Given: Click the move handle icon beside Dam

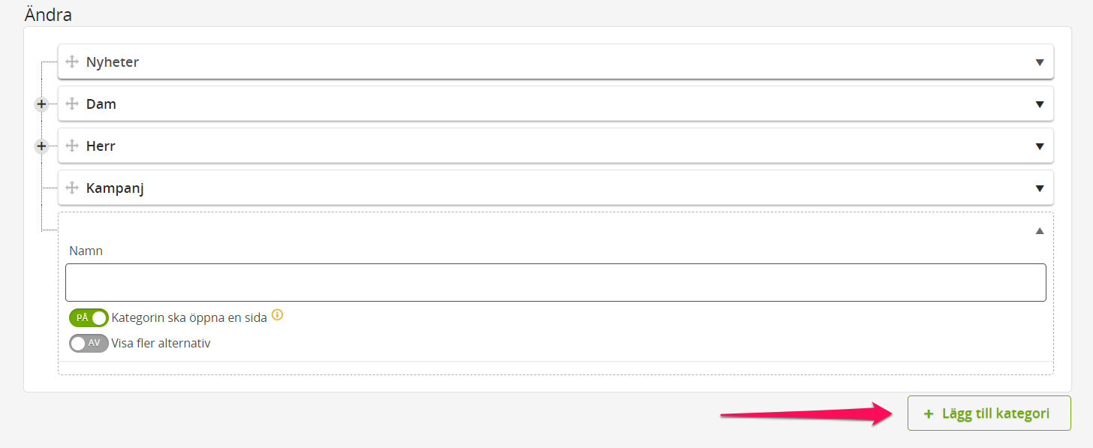Looking at the screenshot, I should (72, 104).
